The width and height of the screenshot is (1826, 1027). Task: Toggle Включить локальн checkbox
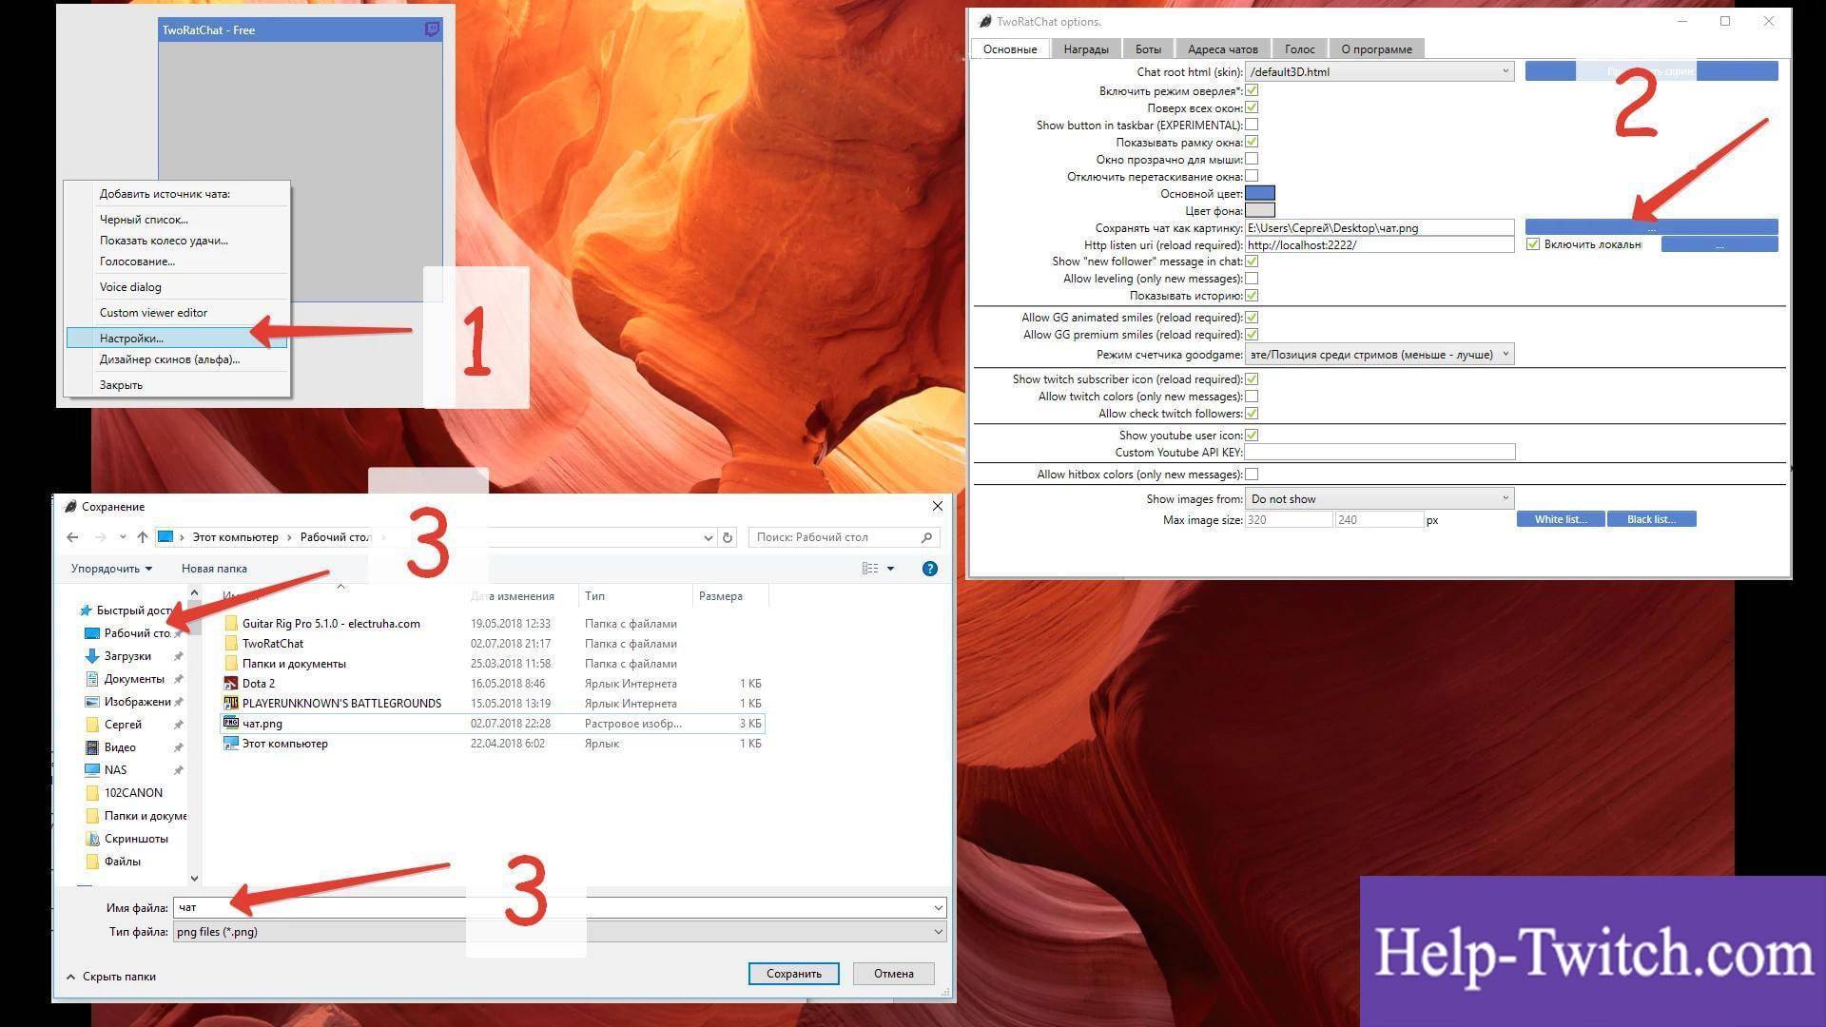tap(1533, 244)
